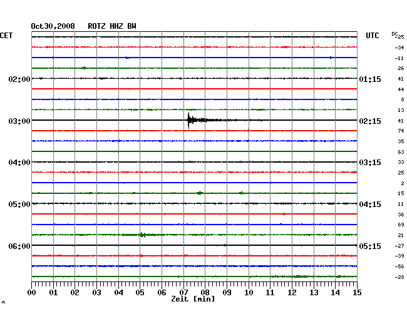Click minute tick label 14

(335, 292)
